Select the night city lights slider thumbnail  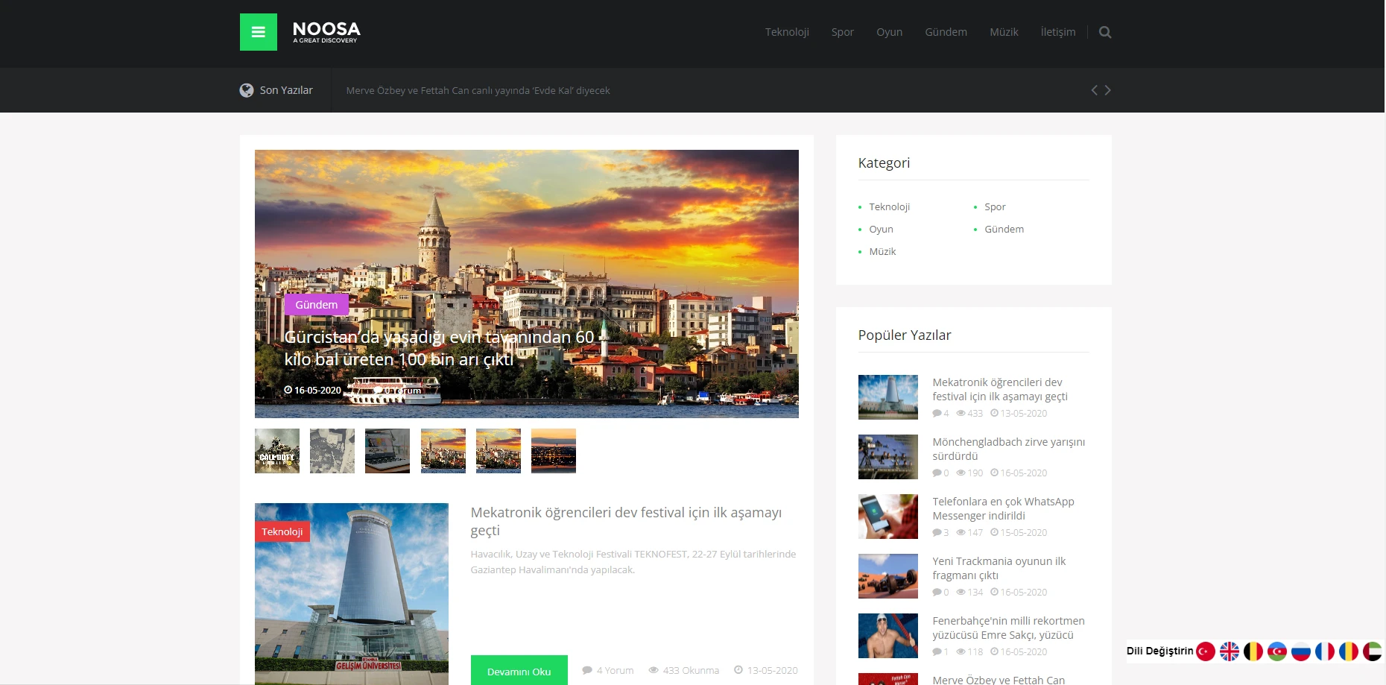tap(554, 451)
